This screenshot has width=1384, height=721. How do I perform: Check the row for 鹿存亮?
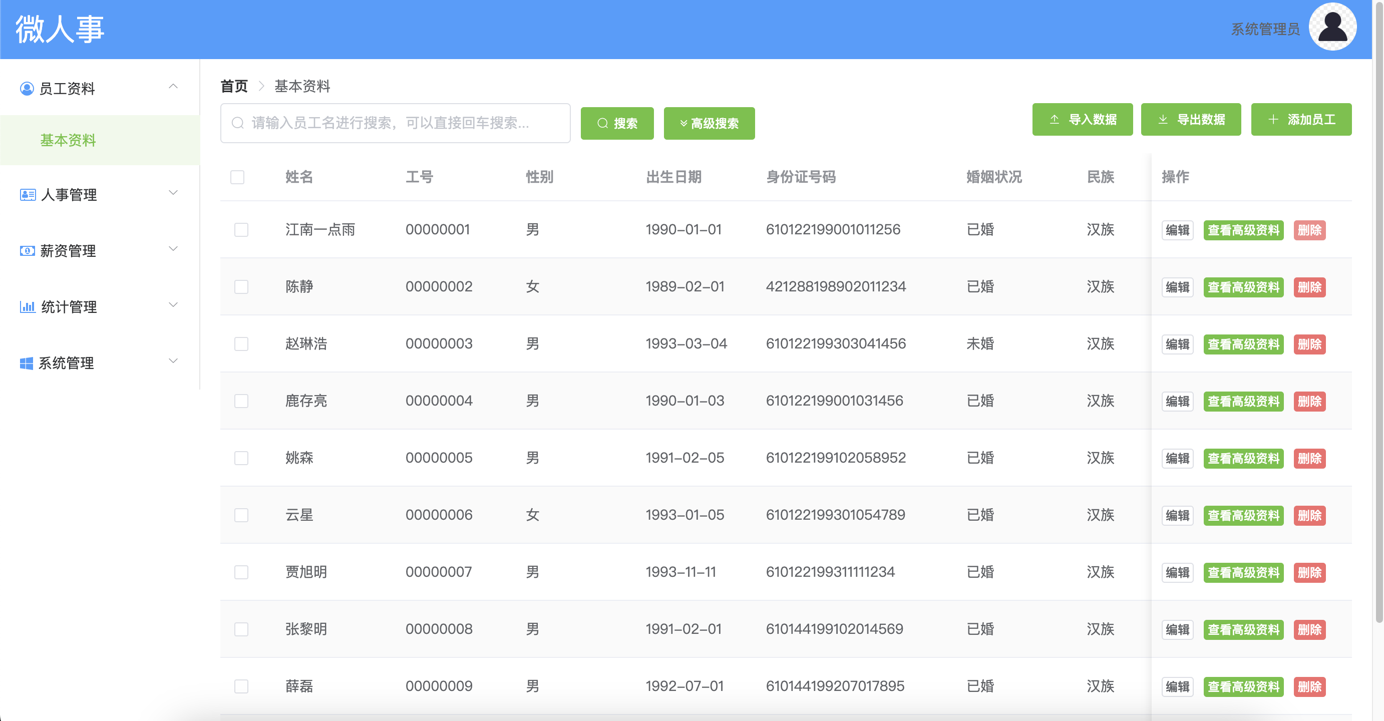tap(241, 401)
